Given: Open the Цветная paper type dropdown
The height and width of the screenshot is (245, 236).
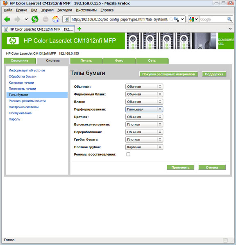Looking at the screenshot, I should (x=144, y=117).
